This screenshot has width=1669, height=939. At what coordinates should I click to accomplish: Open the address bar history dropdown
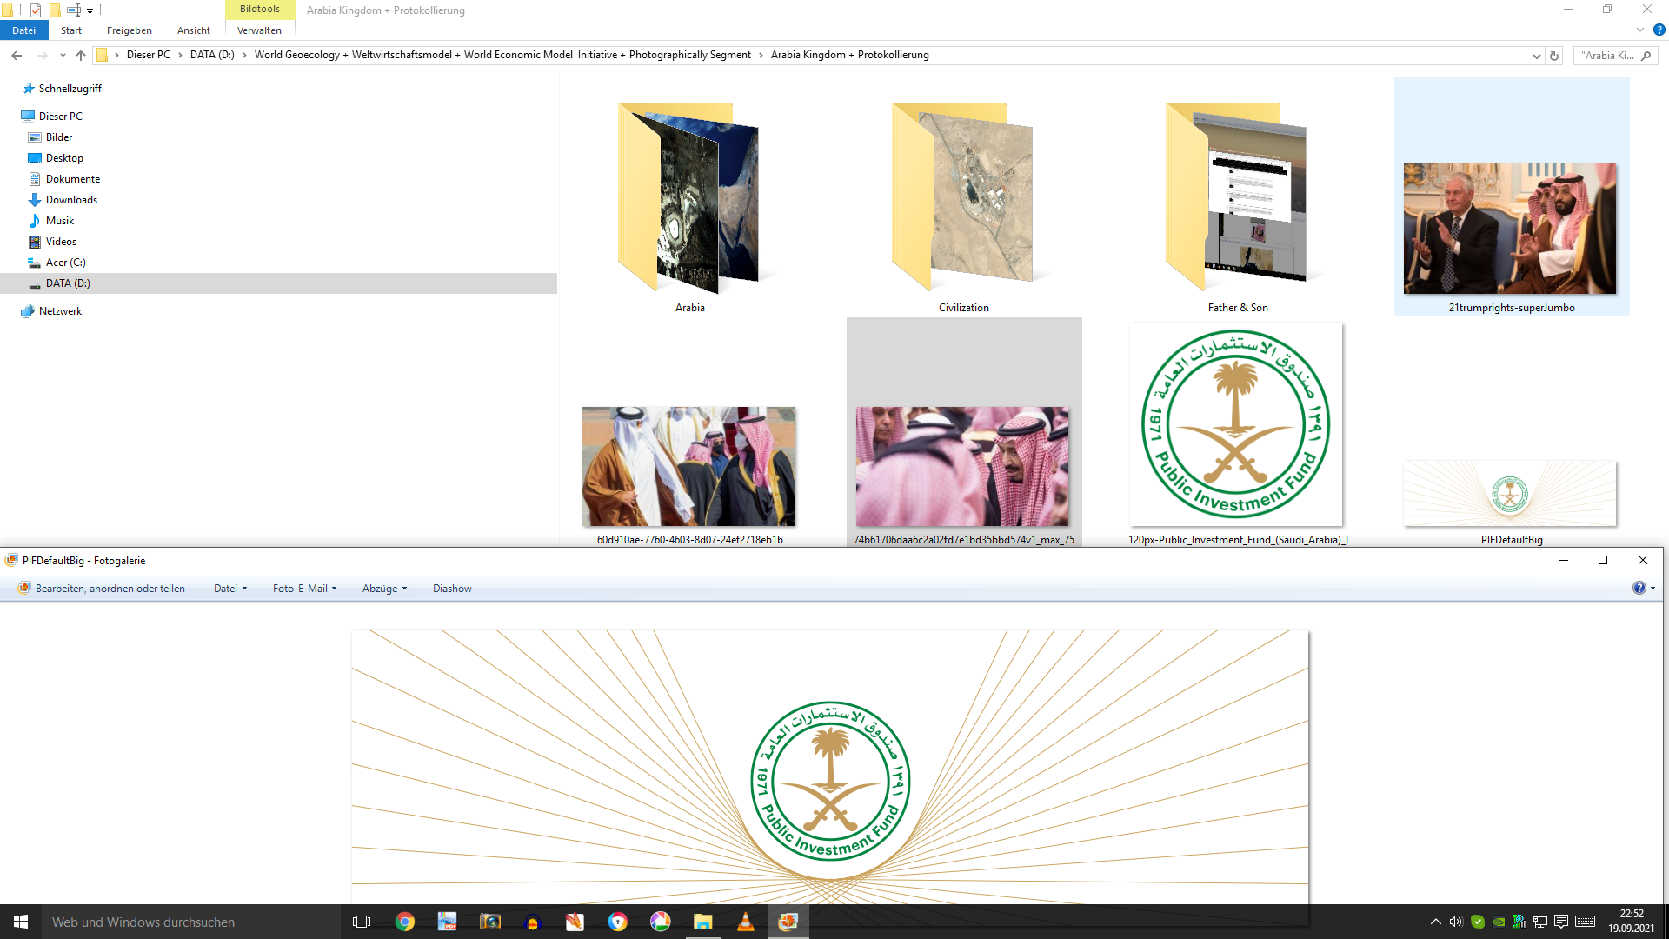(x=1536, y=56)
